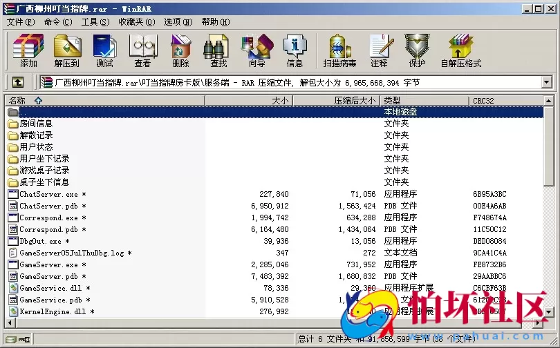Select the 游戏桌子记录 folder

coord(44,171)
